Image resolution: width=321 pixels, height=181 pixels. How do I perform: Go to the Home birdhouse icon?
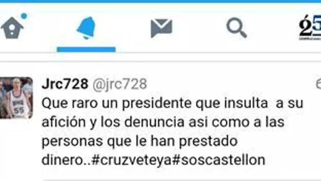point(12,28)
